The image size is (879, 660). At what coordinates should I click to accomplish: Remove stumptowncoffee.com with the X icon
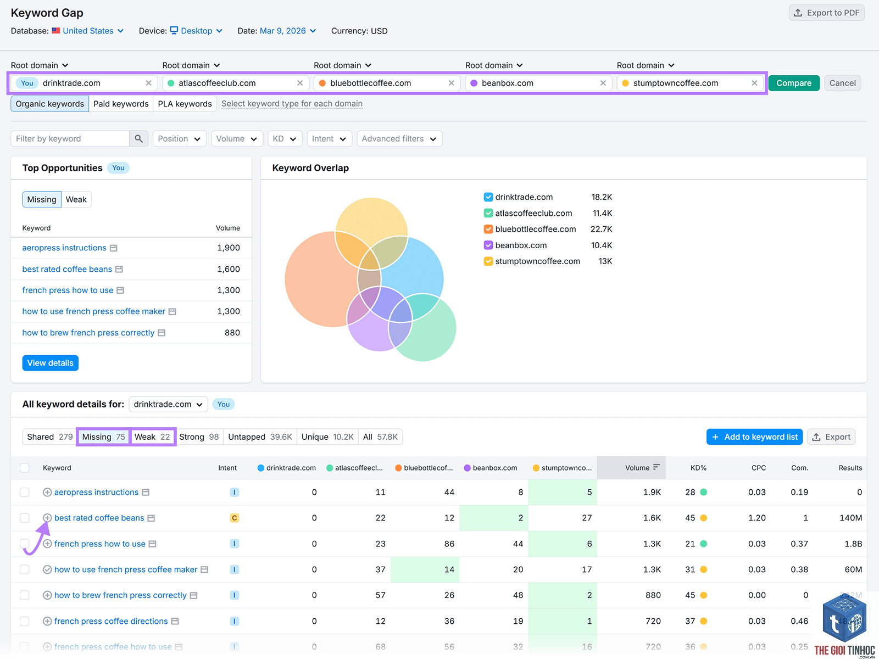[x=754, y=83]
